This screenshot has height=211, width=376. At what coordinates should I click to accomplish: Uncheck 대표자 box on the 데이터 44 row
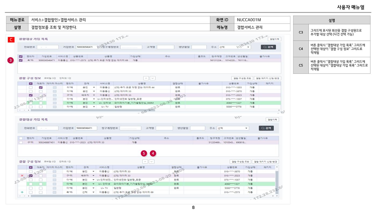(41, 88)
